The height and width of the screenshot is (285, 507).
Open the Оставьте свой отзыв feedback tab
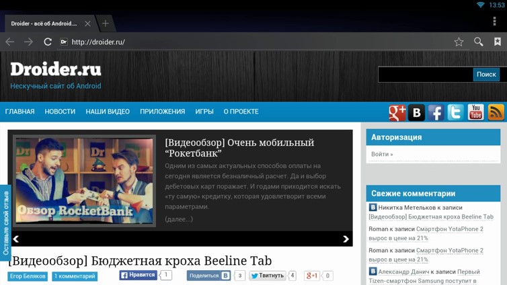5,223
